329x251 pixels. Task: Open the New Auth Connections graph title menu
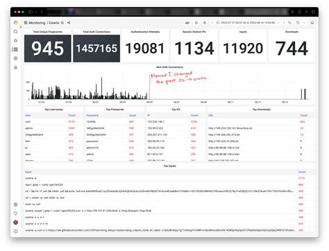click(169, 67)
